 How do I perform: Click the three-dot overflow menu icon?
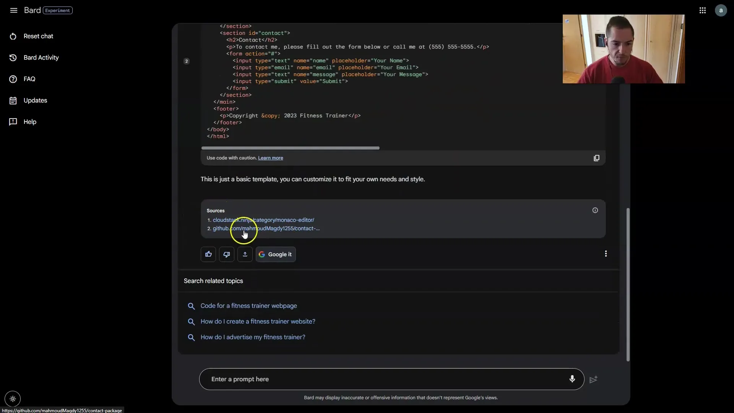point(606,254)
